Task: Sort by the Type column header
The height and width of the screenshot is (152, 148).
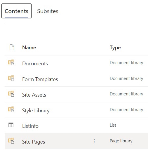Action: click(x=115, y=48)
